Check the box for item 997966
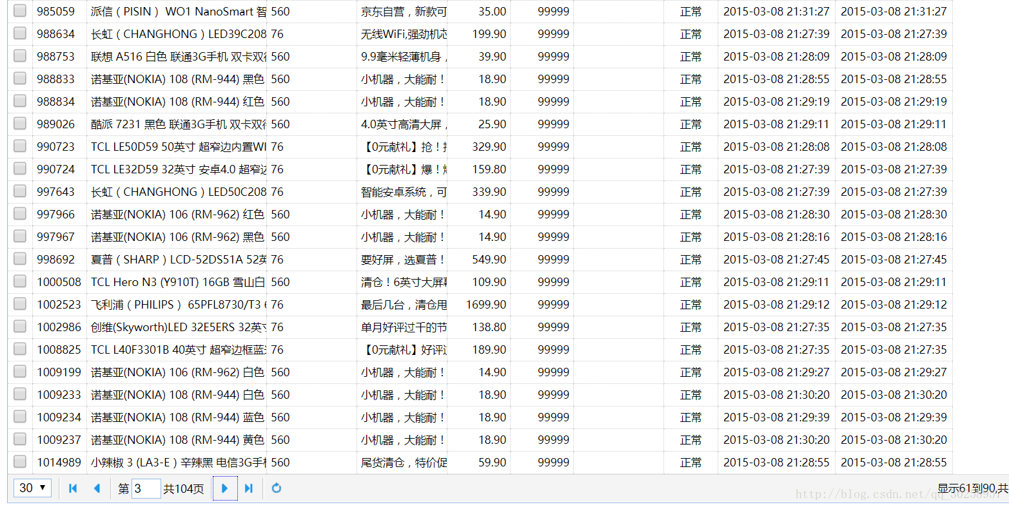The image size is (1009, 507). [20, 214]
